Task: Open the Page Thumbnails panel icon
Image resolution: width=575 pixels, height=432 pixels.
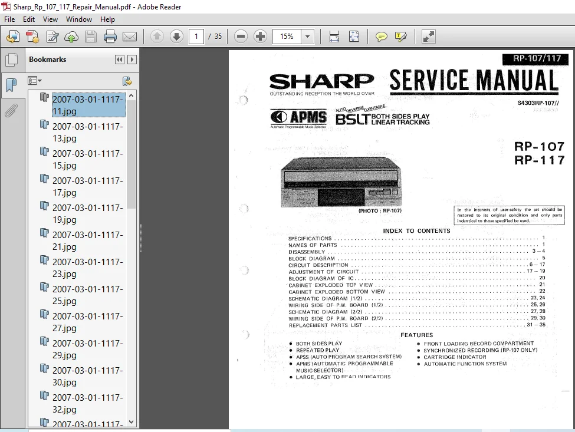Action: point(12,60)
